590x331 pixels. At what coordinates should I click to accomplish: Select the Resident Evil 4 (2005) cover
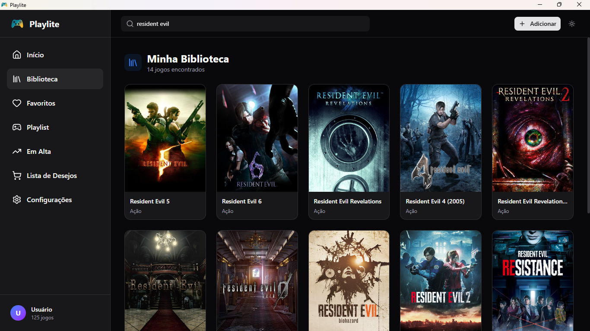[441, 138]
